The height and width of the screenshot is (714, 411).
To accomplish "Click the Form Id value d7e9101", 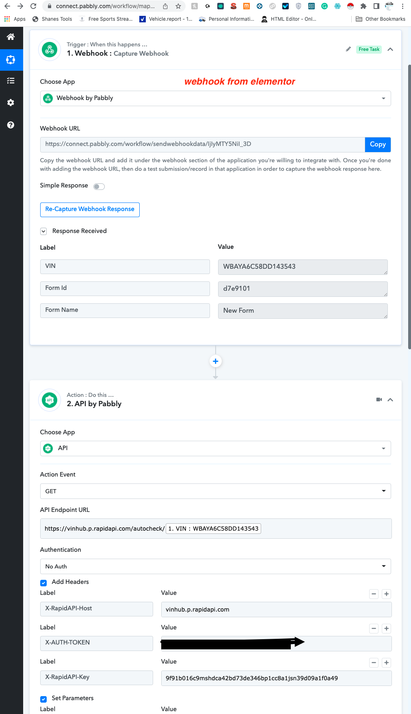I will point(303,289).
